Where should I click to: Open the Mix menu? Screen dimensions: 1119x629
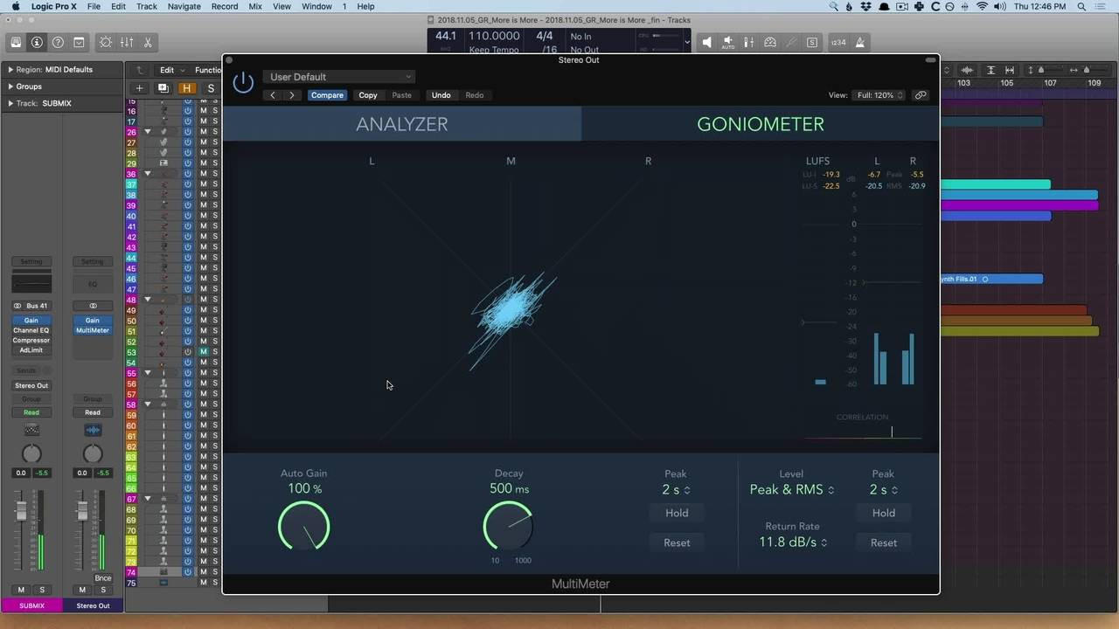(x=255, y=6)
